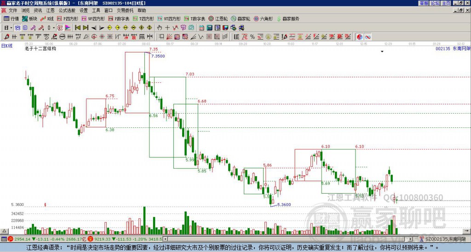
Task: Select the red fan lines tool
Action: 169,37
